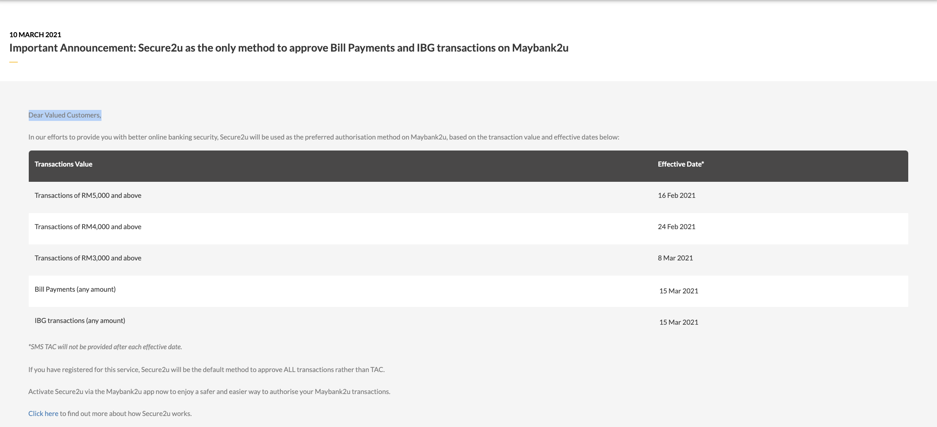Image resolution: width=937 pixels, height=427 pixels.
Task: Click the Bill Payments effective date cell
Action: pos(679,291)
